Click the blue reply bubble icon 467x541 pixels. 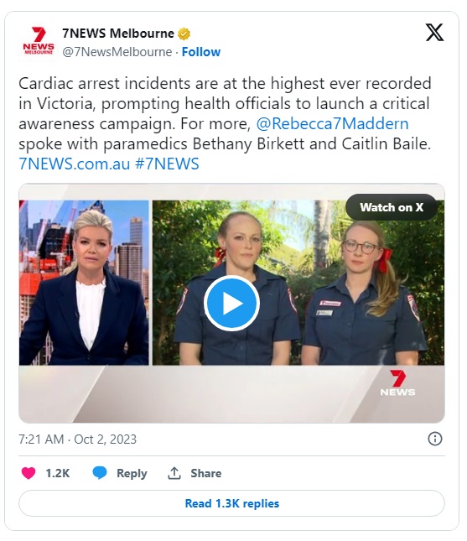[x=100, y=473]
